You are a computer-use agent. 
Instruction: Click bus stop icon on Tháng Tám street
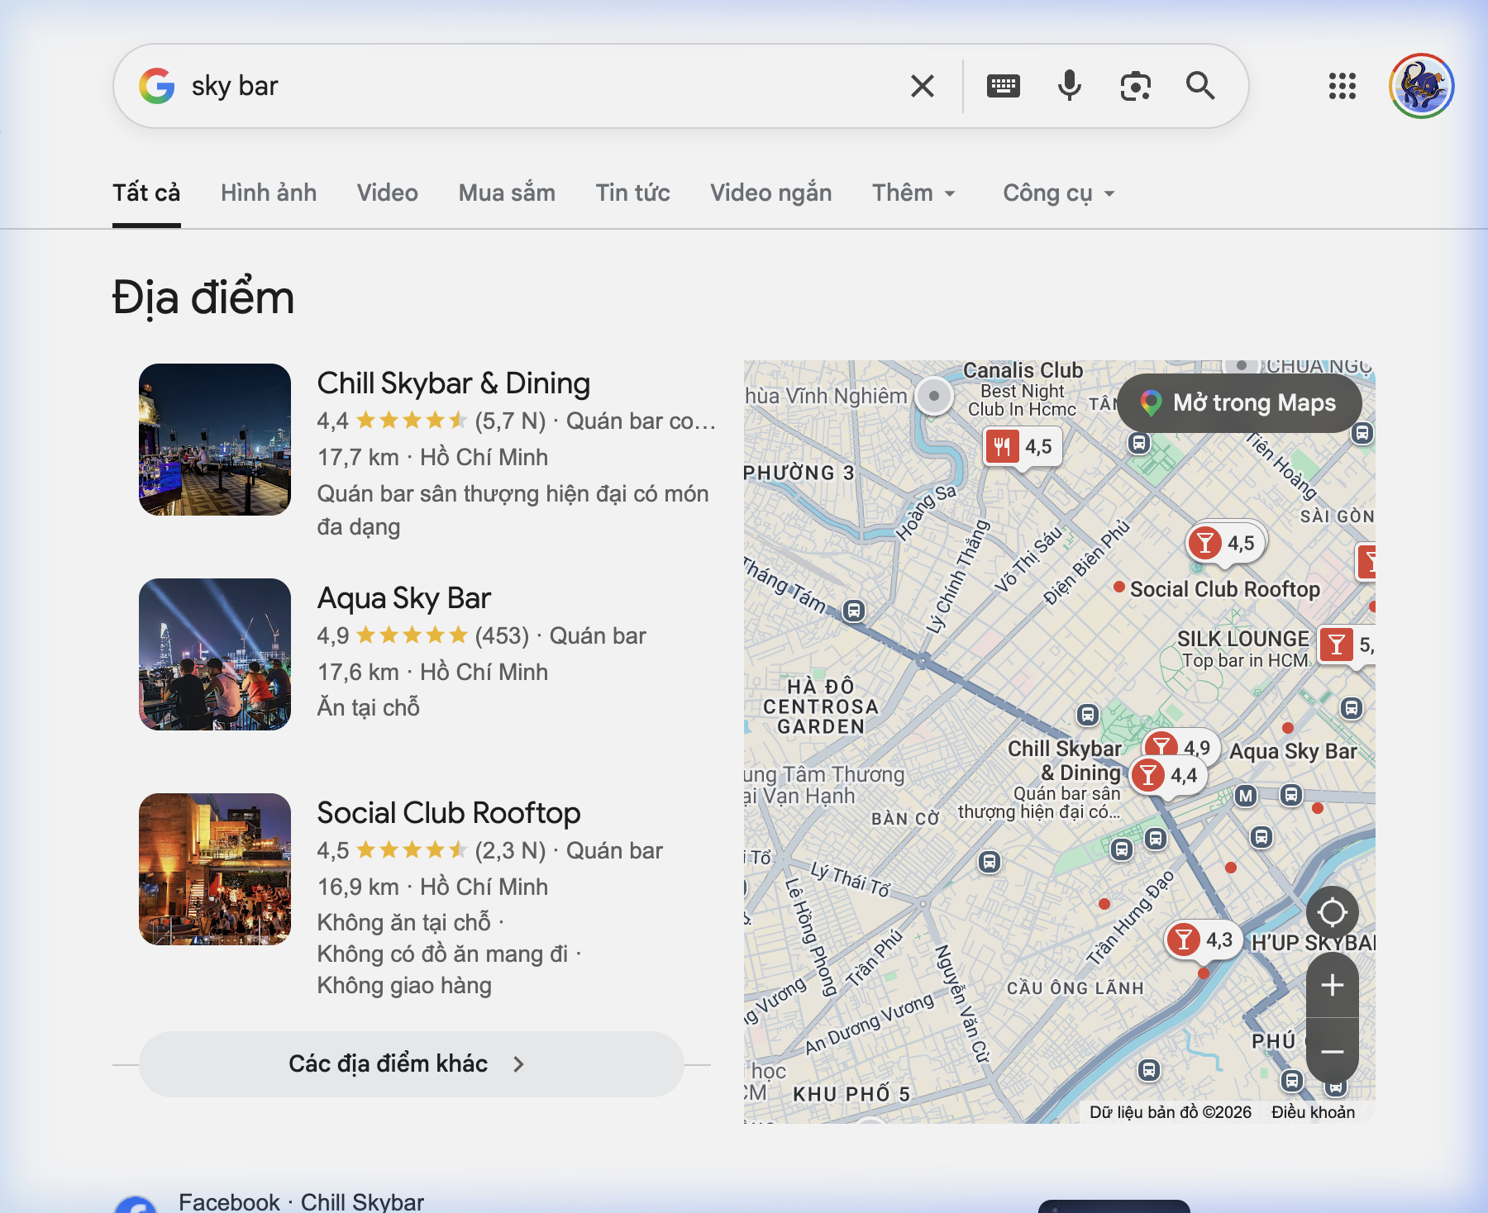click(854, 611)
